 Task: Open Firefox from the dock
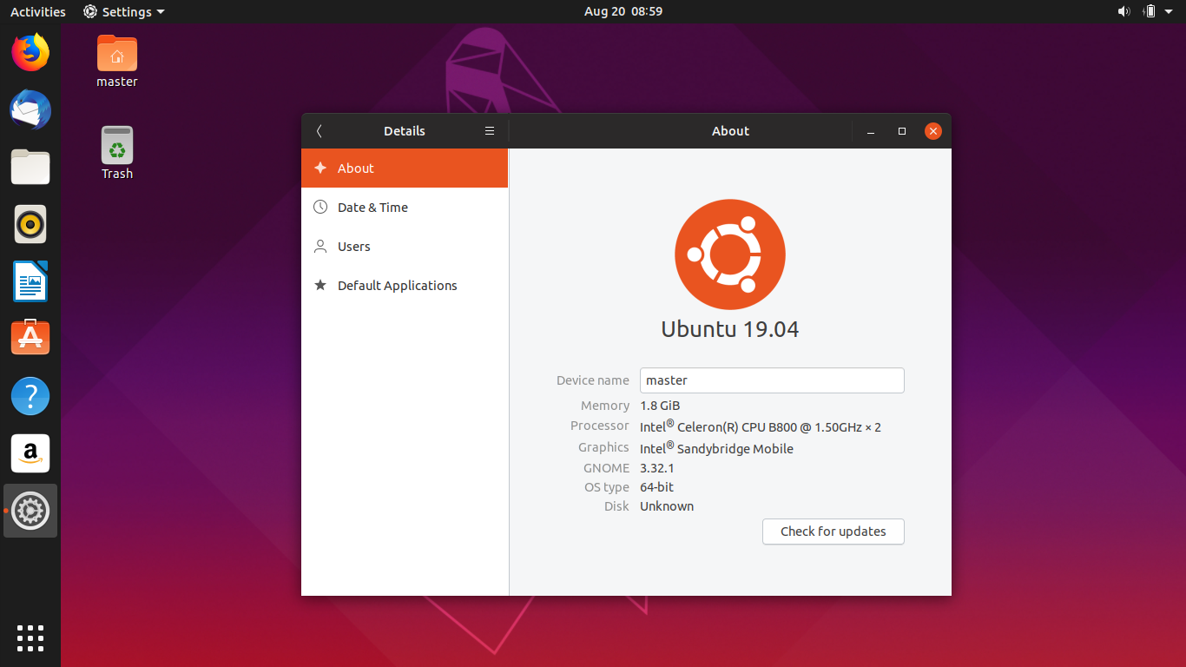click(30, 52)
